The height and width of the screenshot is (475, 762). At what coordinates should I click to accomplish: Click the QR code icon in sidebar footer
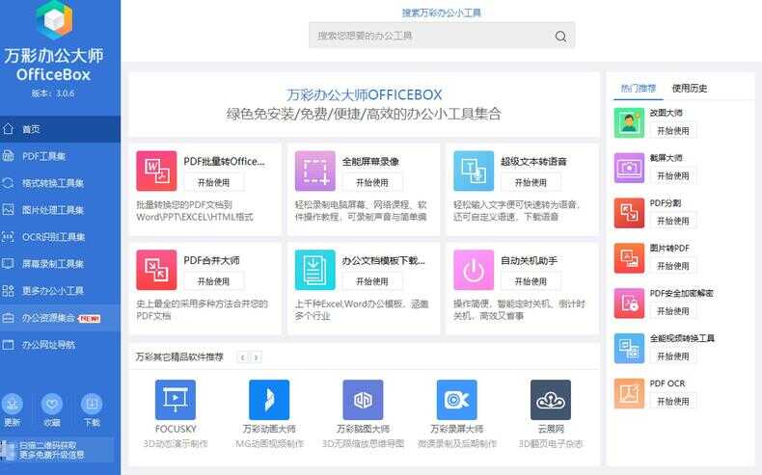coord(8,450)
